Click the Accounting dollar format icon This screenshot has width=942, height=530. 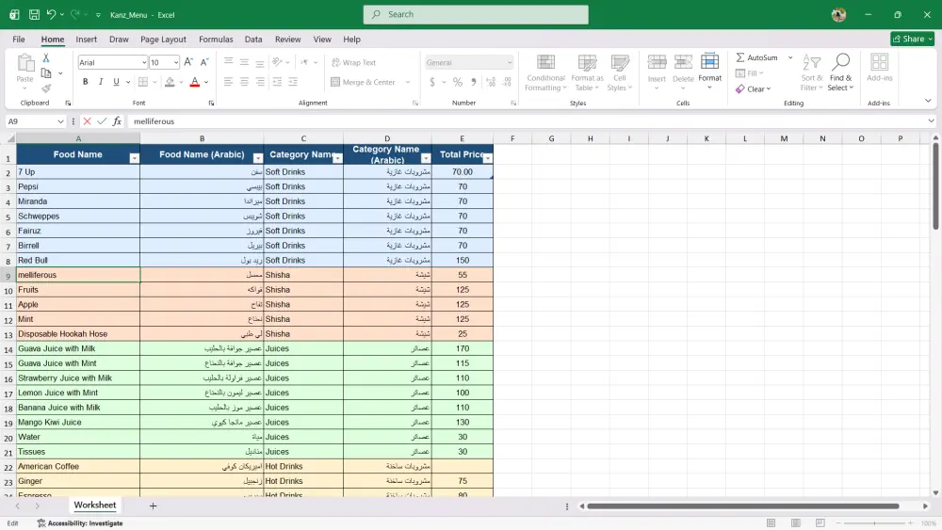click(432, 82)
